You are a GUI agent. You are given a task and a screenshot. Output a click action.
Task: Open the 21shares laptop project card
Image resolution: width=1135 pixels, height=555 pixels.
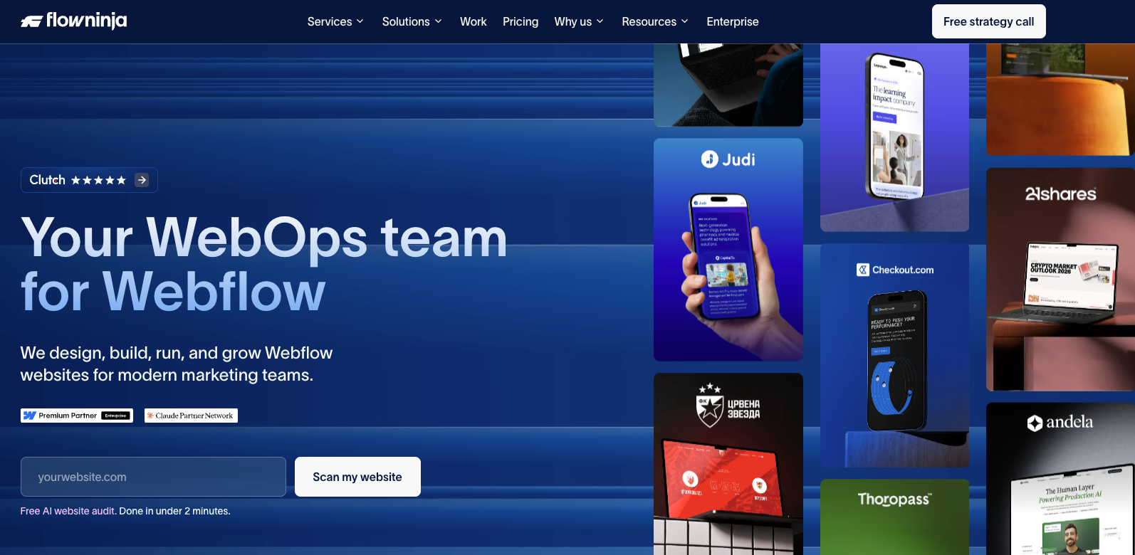pos(1060,280)
